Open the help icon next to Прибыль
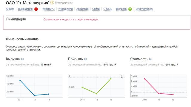 click(x=86, y=59)
